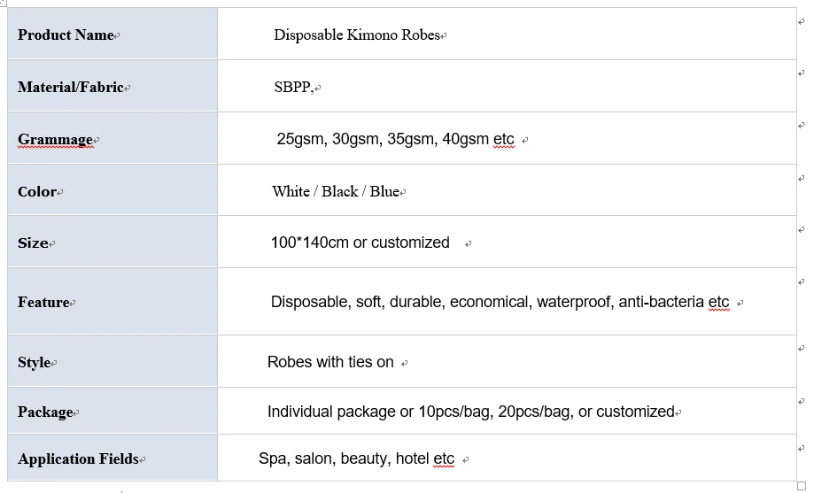This screenshot has height=493, width=814.
Task: Click the "Feature" label cell
Action: [43, 303]
